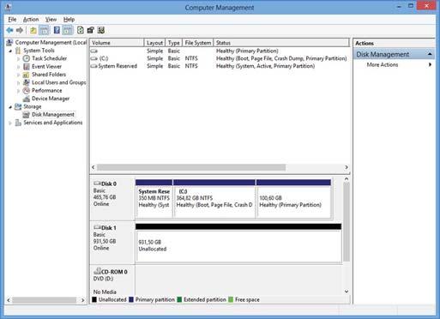Click the blue Primary partition legend swatch
Viewport: 440px width, 319px height.
coord(131,299)
